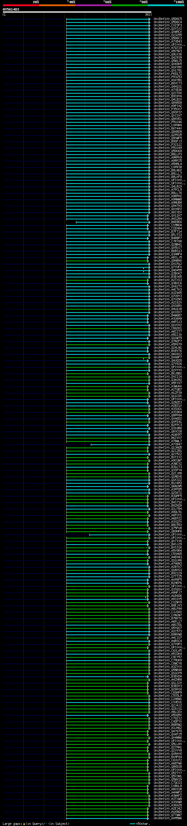Select subject label UniRef100_B7FT14
Viewport: 187px width, 826px height.
pos(168,231)
